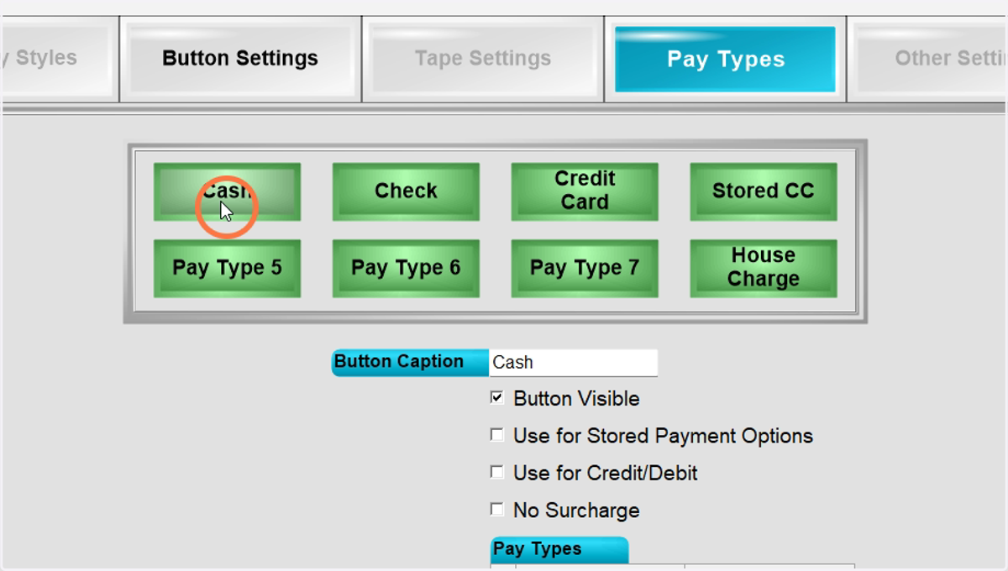Click the Button Caption label
Image resolution: width=1008 pixels, height=571 pixels.
pyautogui.click(x=410, y=363)
